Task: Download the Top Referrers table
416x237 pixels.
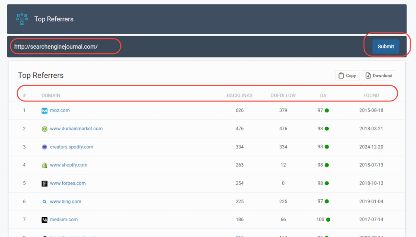Action: pyautogui.click(x=379, y=75)
